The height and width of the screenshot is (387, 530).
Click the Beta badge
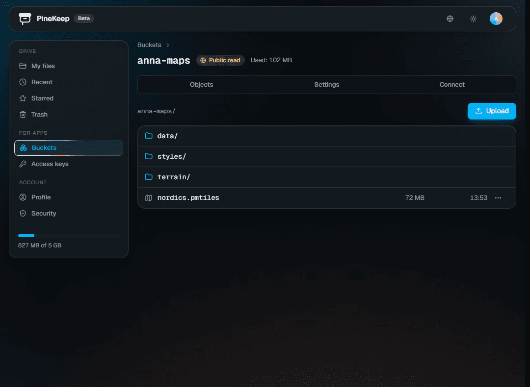84,19
